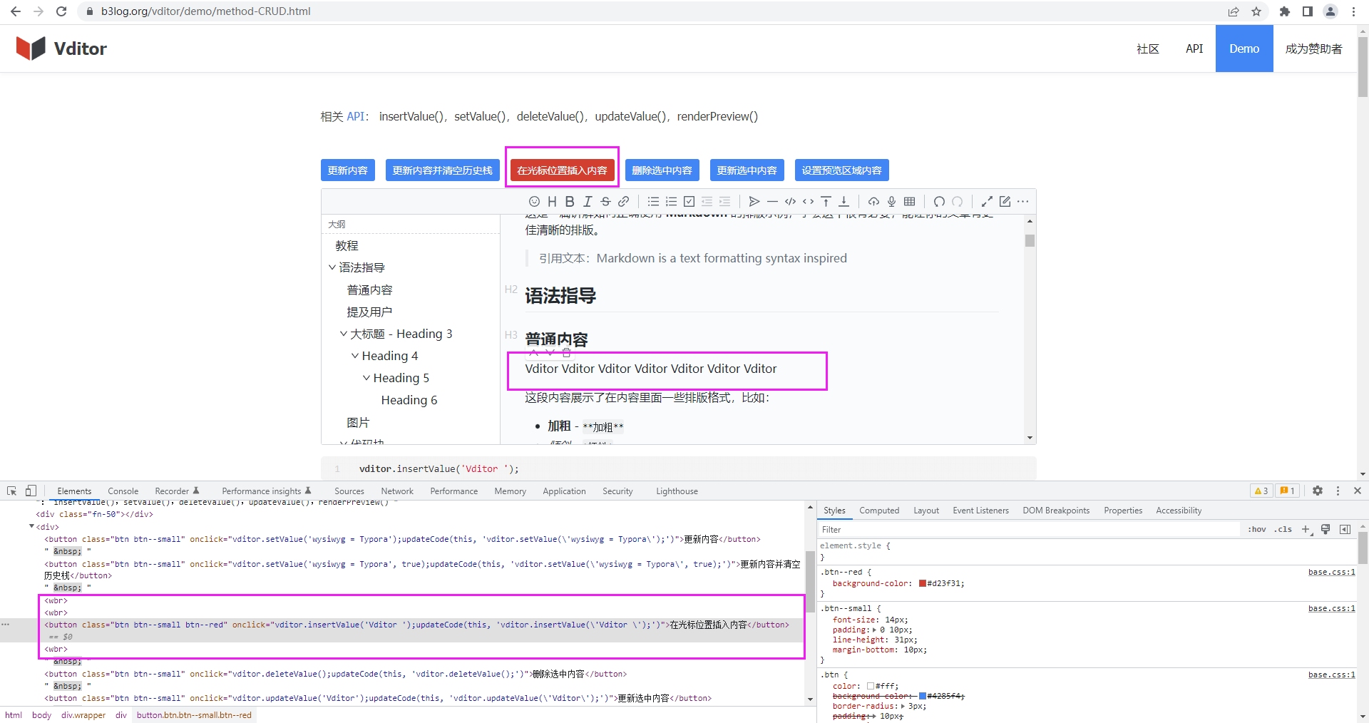Apply strikethrough from editor toolbar
The height and width of the screenshot is (723, 1369).
click(x=605, y=202)
